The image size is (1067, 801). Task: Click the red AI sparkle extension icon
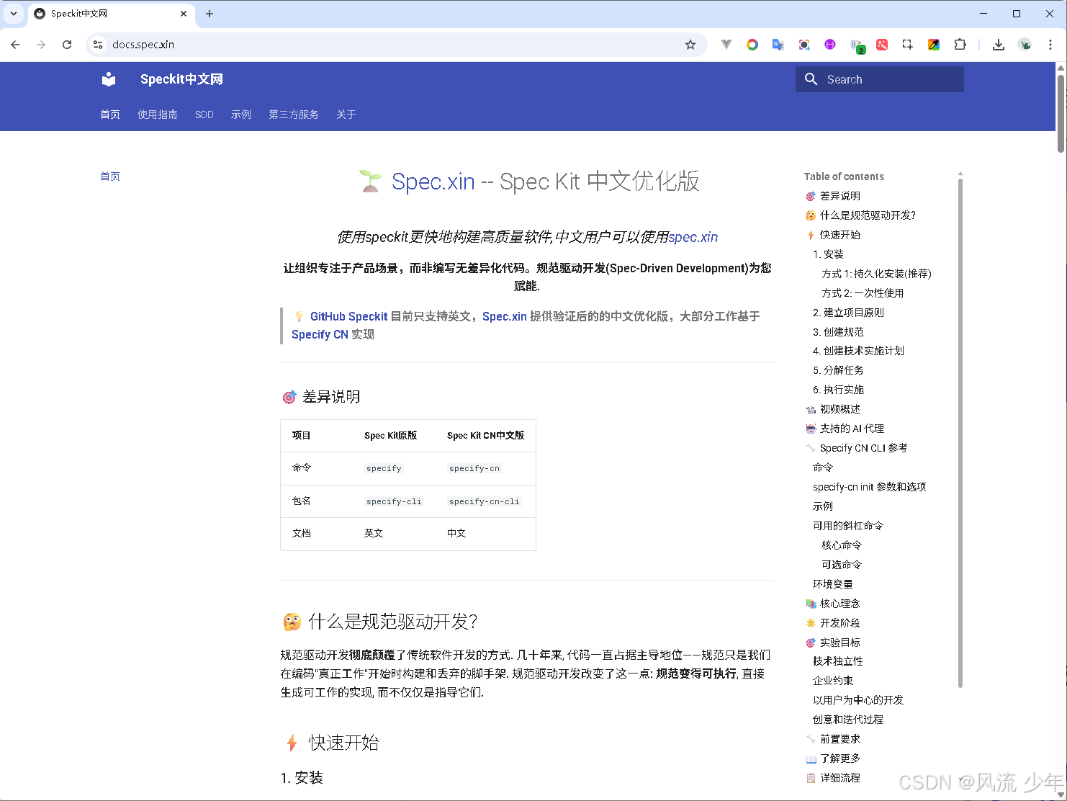[x=882, y=44]
